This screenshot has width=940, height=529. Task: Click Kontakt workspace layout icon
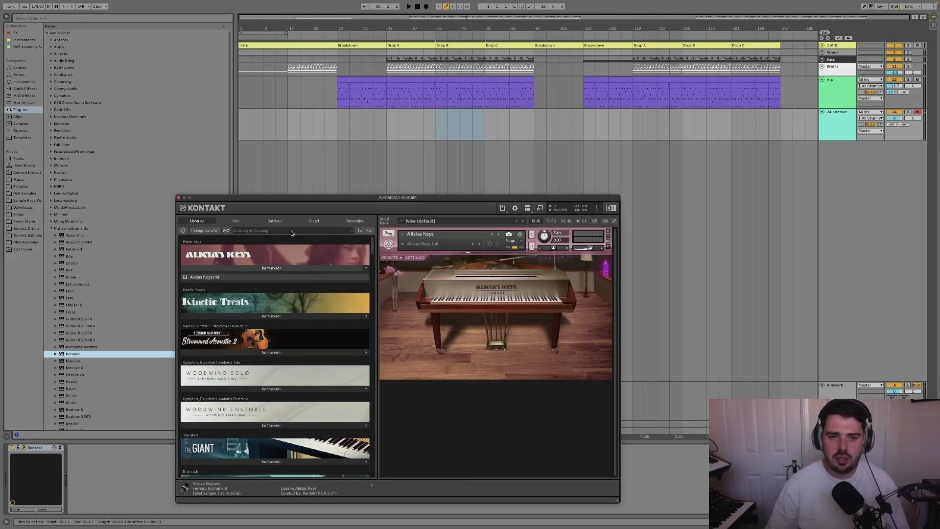coord(527,208)
